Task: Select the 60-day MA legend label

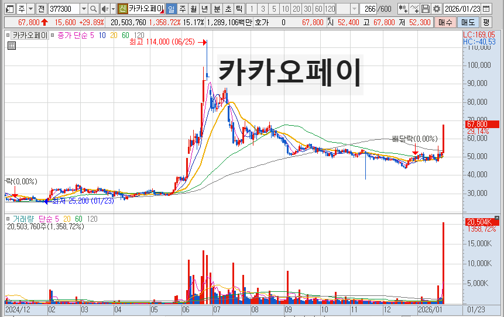Action: [125, 35]
